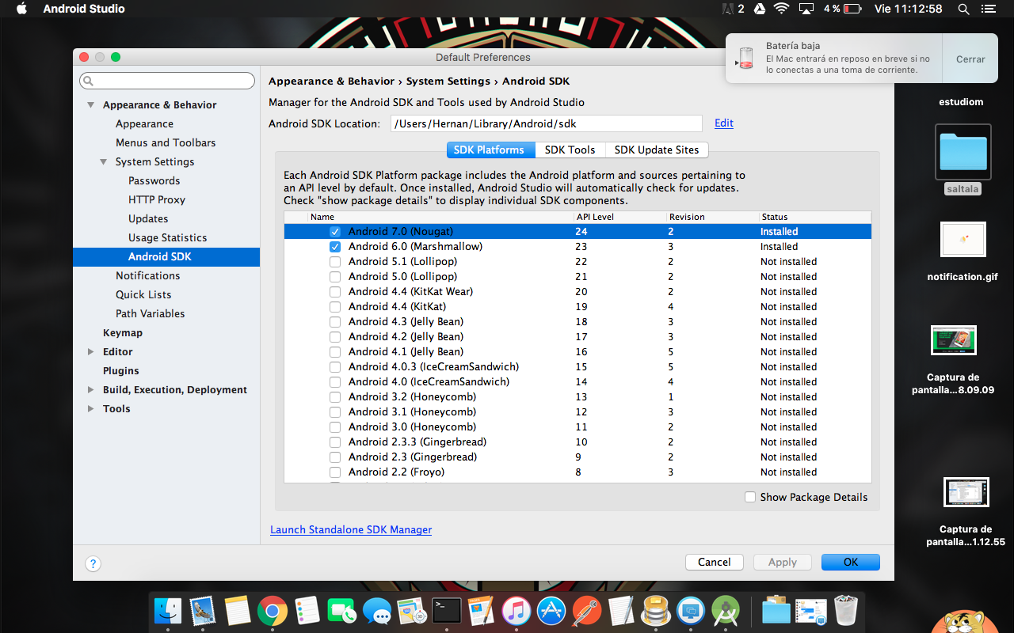Image resolution: width=1014 pixels, height=633 pixels.
Task: Uncheck Android 7.0 (Nougat) checkbox
Action: pyautogui.click(x=335, y=232)
